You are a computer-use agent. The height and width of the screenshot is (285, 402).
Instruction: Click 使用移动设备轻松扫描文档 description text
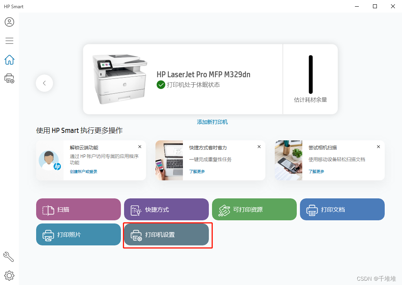click(x=336, y=160)
